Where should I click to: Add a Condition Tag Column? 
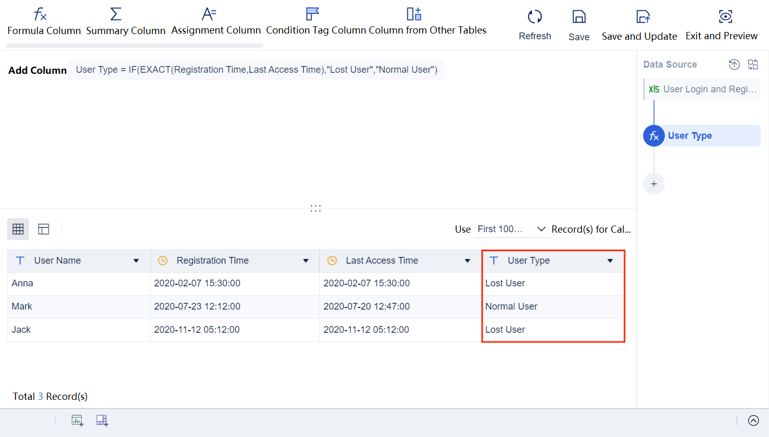(x=312, y=21)
